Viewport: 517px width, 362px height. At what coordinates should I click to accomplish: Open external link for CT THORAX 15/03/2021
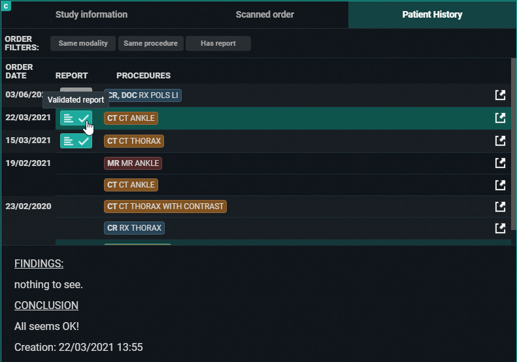(500, 140)
